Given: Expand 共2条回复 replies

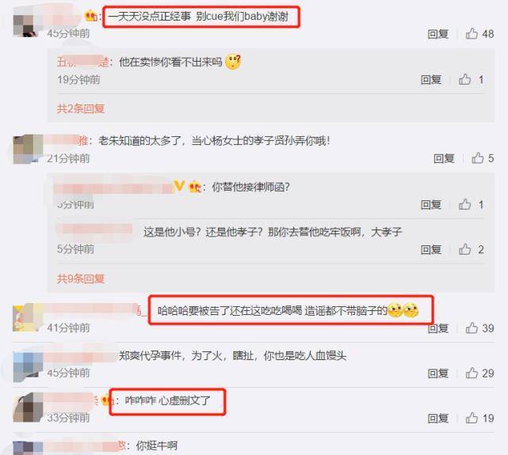Looking at the screenshot, I should [x=81, y=108].
